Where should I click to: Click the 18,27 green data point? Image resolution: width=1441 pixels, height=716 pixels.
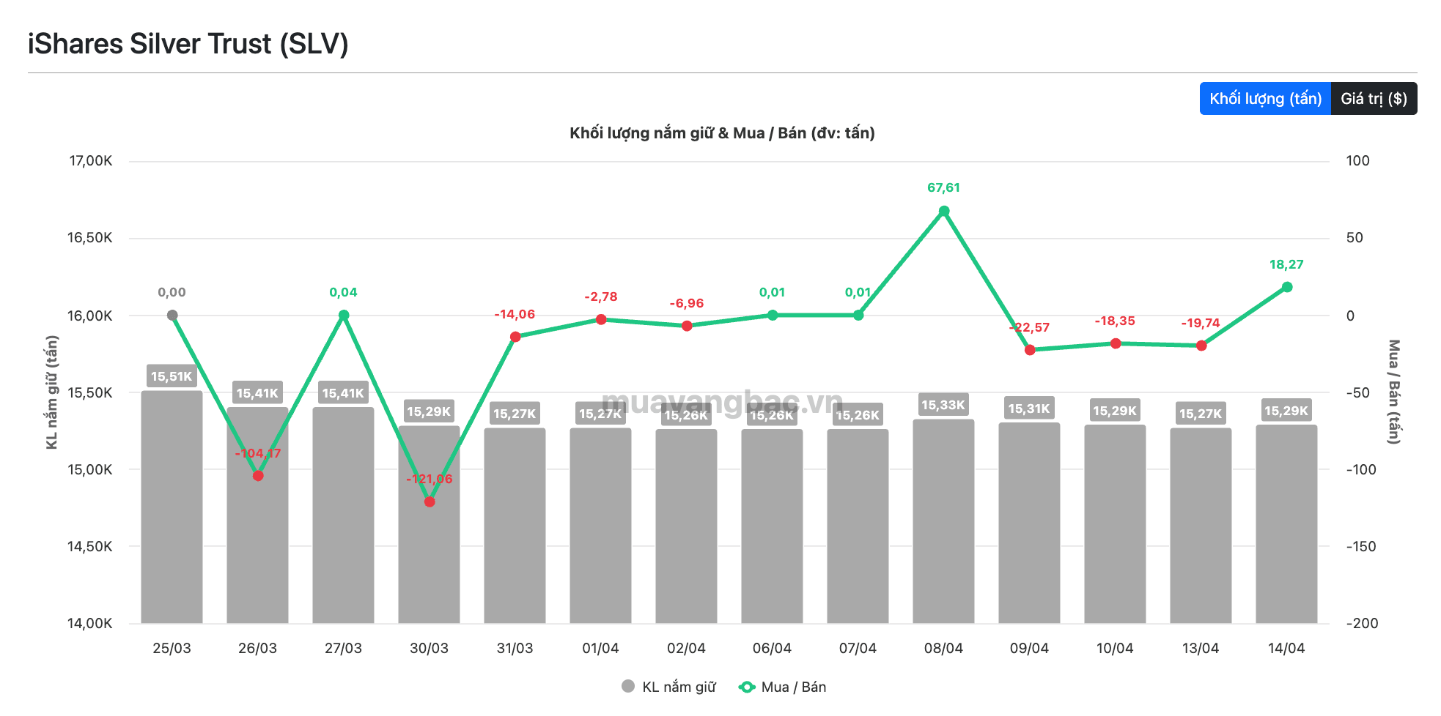tap(1287, 287)
